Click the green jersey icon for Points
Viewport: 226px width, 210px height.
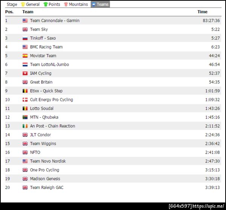[46, 4]
